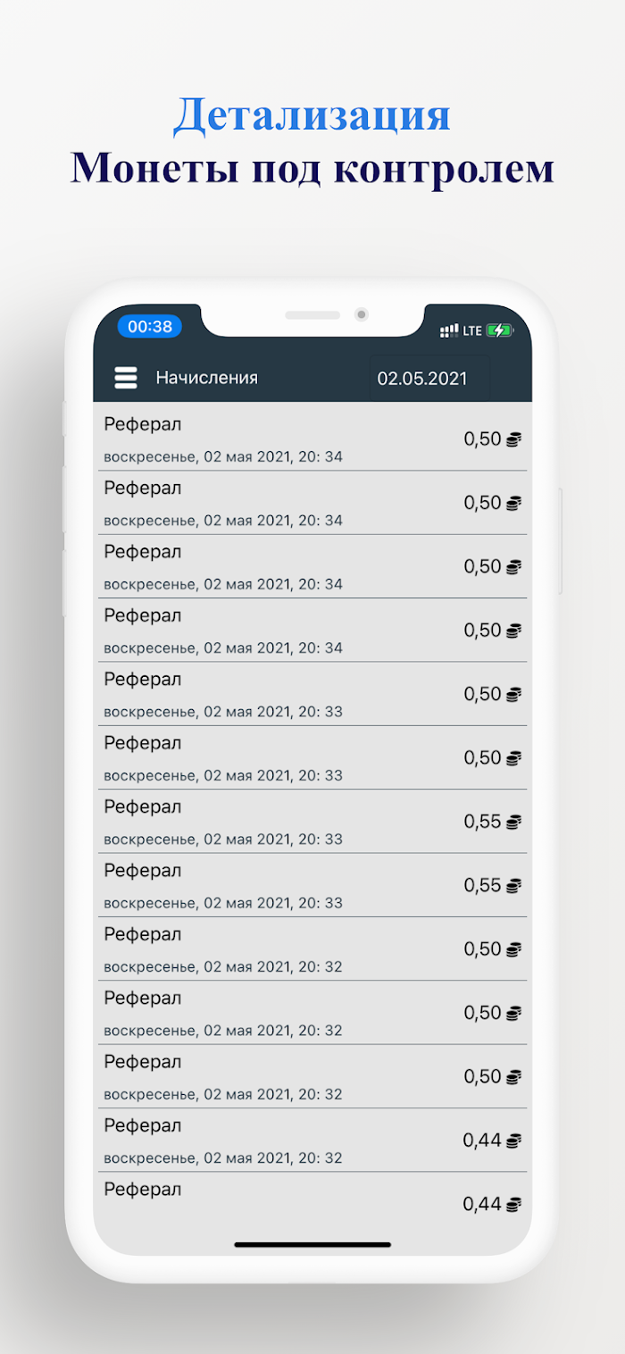Tap the coin icon beside first 0,50 amount
This screenshot has width=625, height=1354.
[513, 439]
